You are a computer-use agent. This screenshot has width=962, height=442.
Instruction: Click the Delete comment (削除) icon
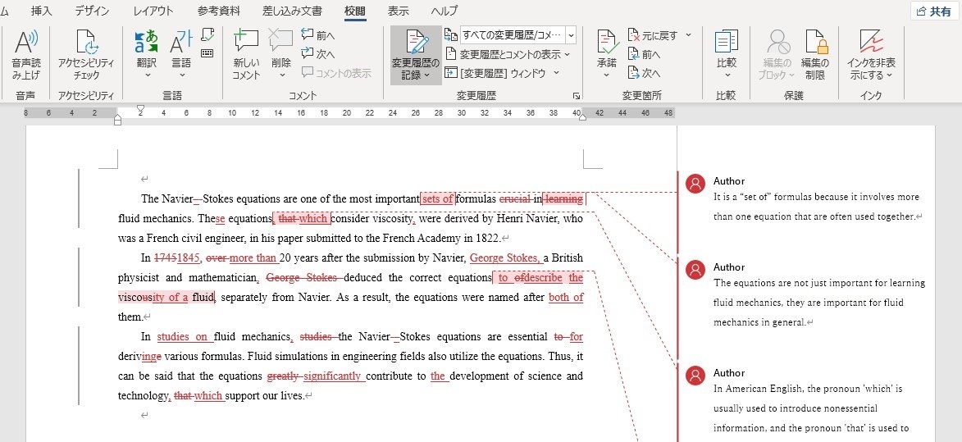click(281, 42)
